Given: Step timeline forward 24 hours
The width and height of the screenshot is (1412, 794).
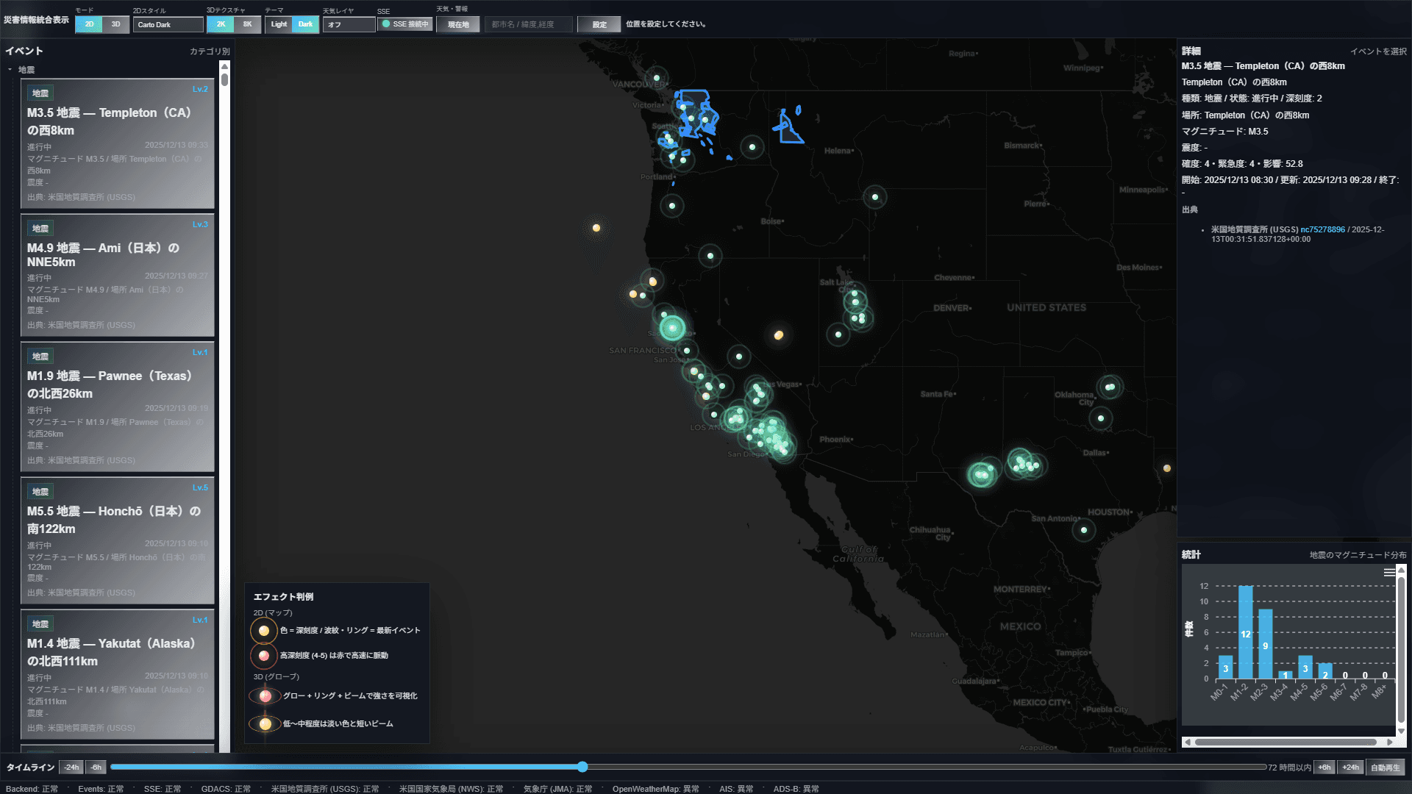Looking at the screenshot, I should click(1351, 767).
